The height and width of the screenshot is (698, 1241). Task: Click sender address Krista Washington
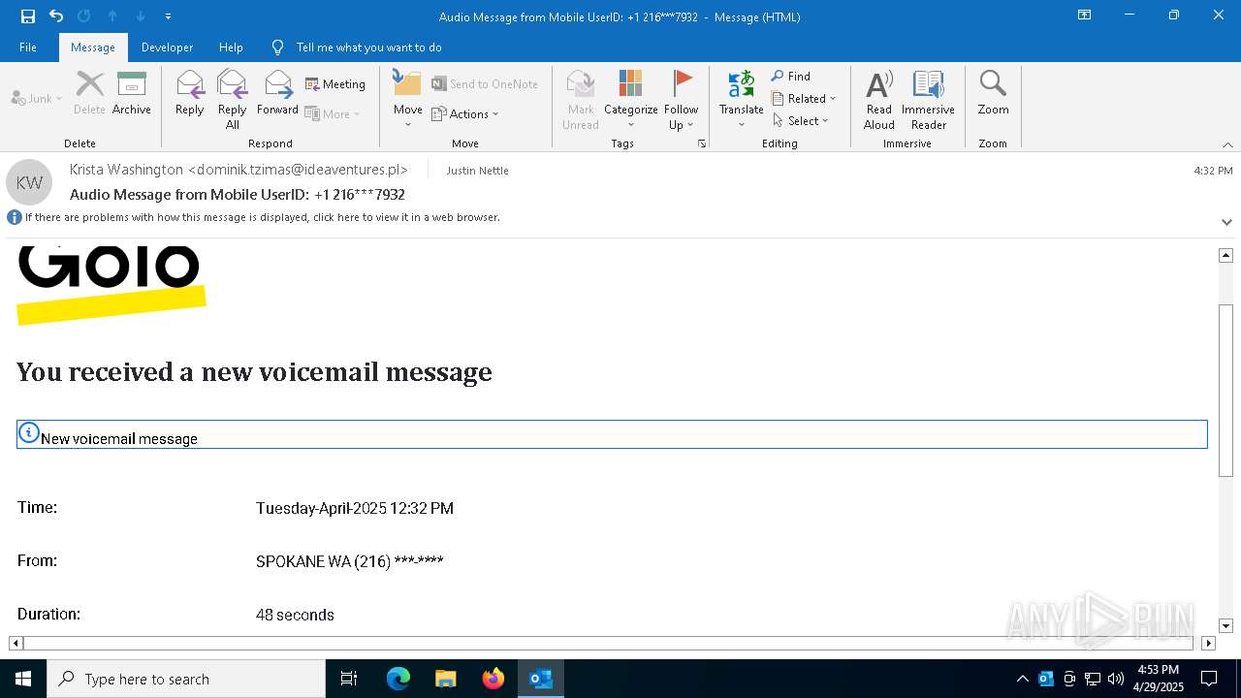tap(239, 170)
